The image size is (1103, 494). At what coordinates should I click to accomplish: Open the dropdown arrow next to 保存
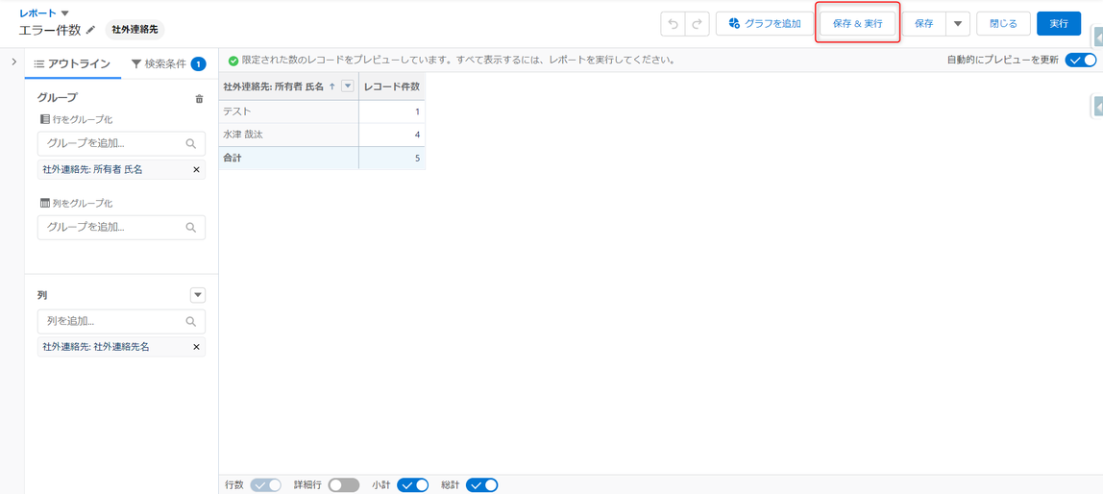coord(958,23)
